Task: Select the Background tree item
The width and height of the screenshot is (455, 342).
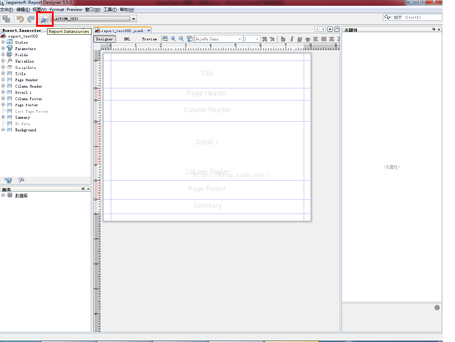Action: (26, 130)
